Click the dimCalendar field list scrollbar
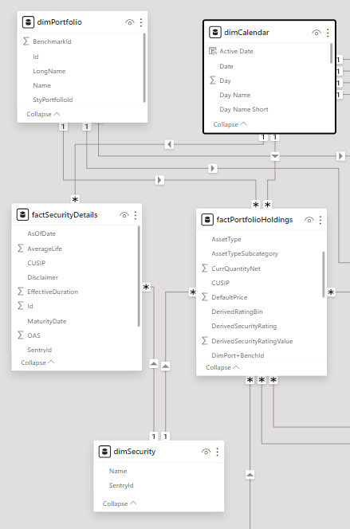 (331, 53)
